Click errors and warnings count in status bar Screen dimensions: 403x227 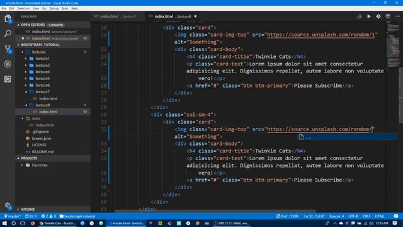coord(49,216)
